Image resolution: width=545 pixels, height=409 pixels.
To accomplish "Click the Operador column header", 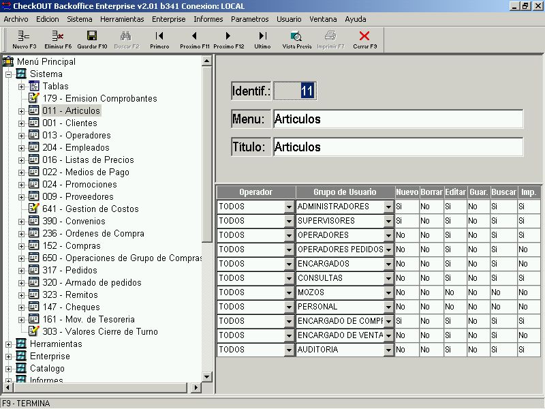I will tap(256, 192).
